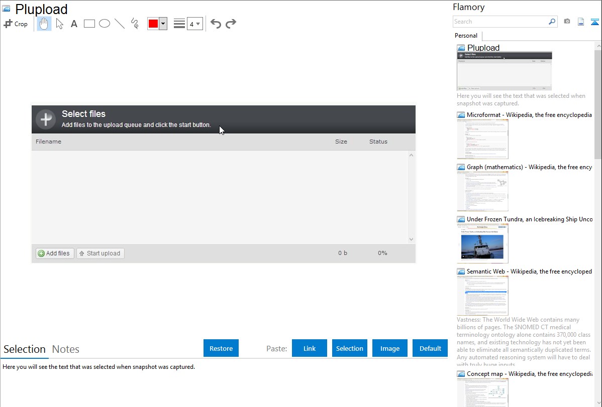Redo the last edit
Image resolution: width=602 pixels, height=407 pixels.
tap(231, 24)
